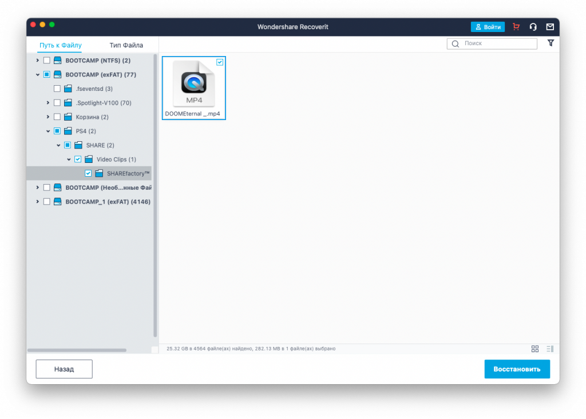This screenshot has width=586, height=419.
Task: Switch to list detail view
Action: pos(550,349)
